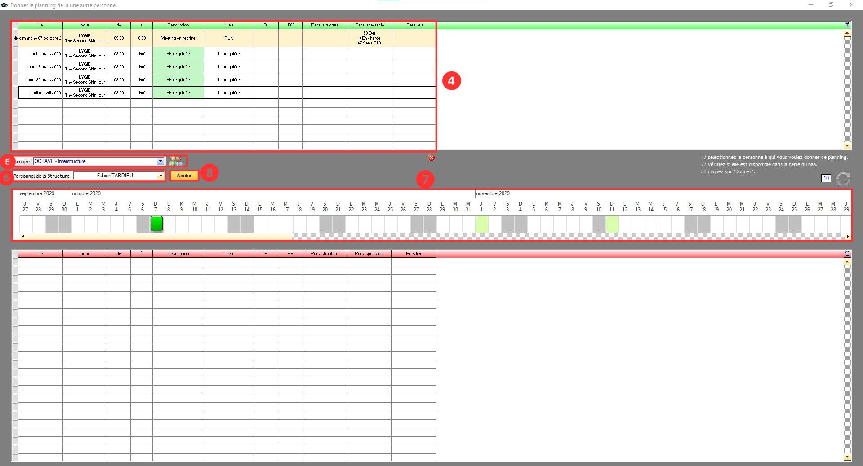
Task: Toggle the select-all corner of the upper table
Action: (15, 25)
